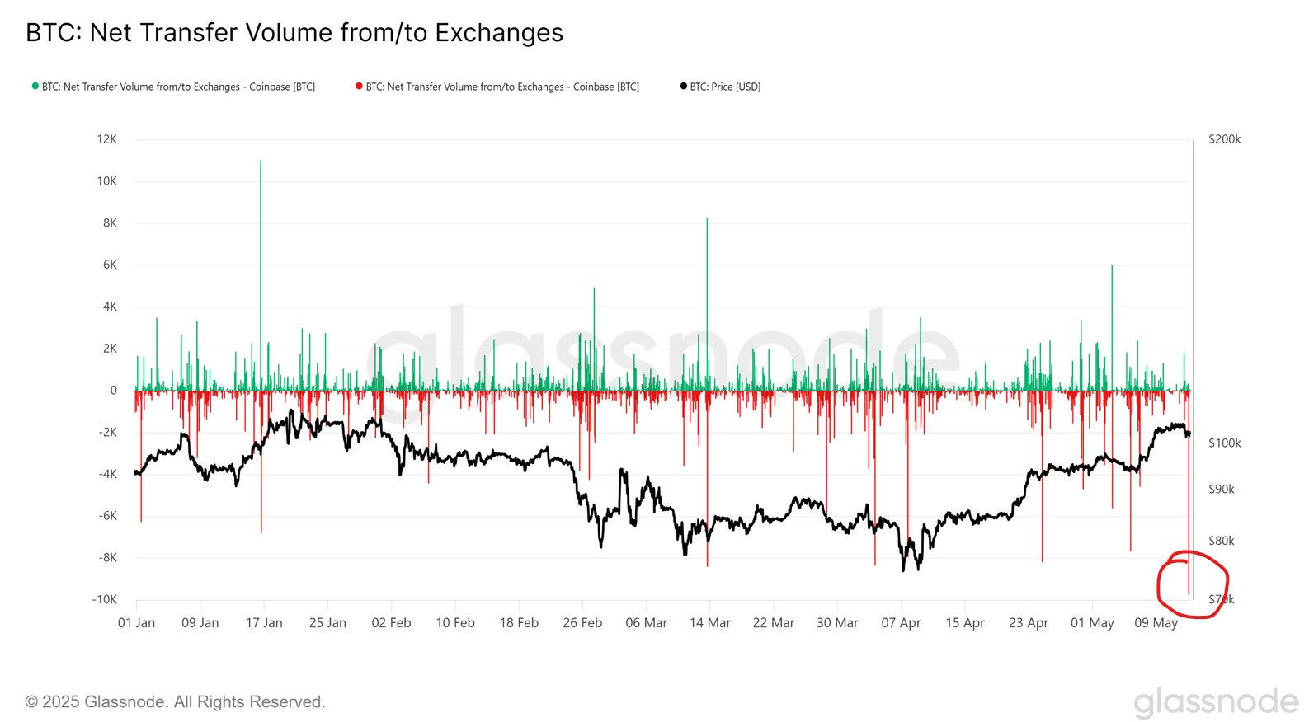Click the $100k price axis label

1224,443
